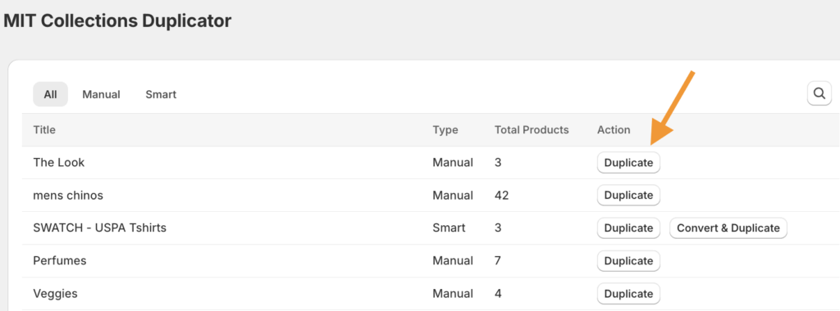
Task: Click the Total Products column header
Action: click(532, 130)
